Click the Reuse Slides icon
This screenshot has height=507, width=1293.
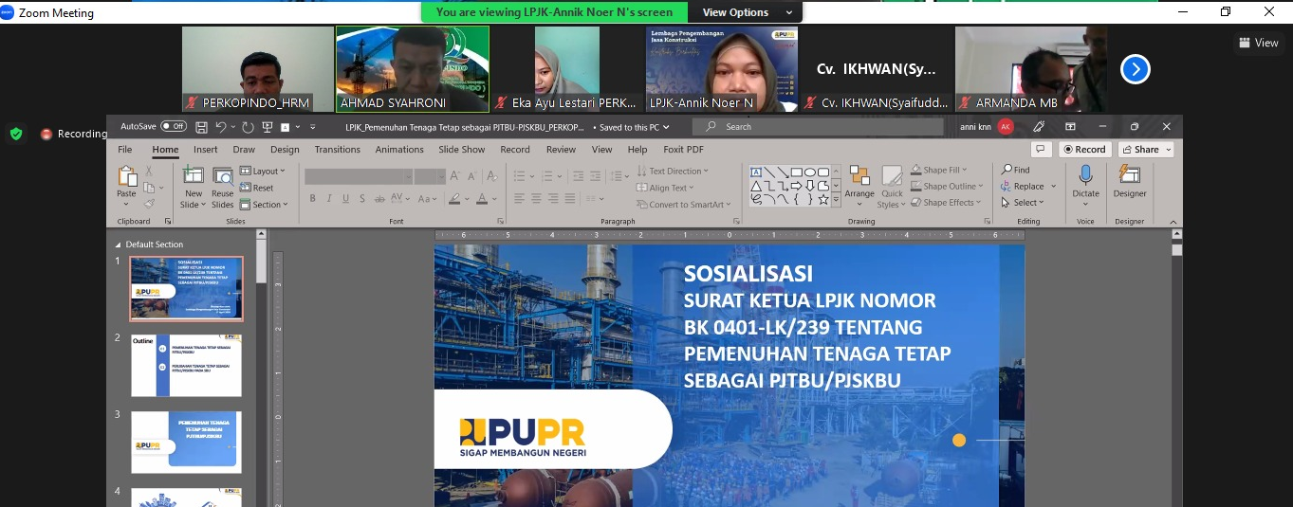(x=223, y=187)
